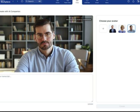The image size is (140, 112).
Task: Click the Search field in top bar
Action: pos(34,1)
